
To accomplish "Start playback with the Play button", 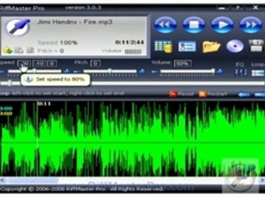I will 222,25.
